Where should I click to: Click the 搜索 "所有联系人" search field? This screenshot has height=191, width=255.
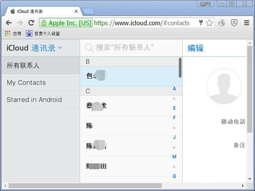click(x=125, y=48)
